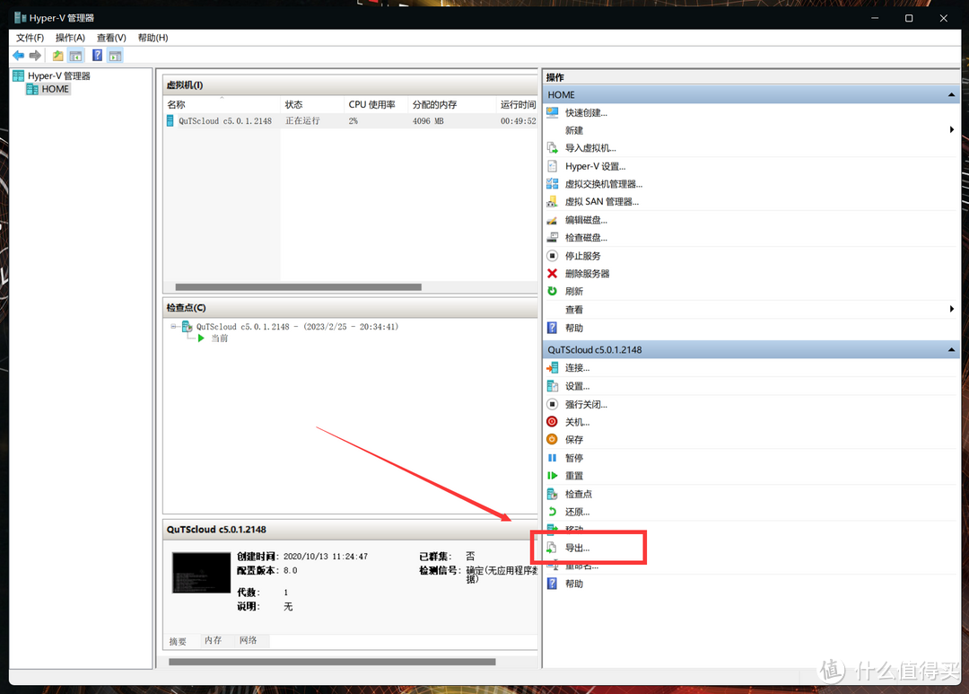Viewport: 969px width, 694px height.
Task: Click the 暂停 pause icon
Action: tap(553, 458)
